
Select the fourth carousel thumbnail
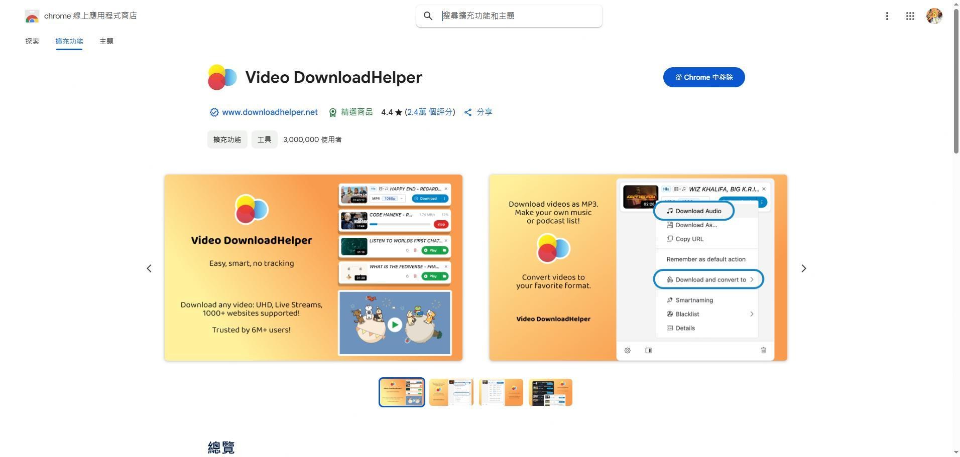pyautogui.click(x=550, y=392)
